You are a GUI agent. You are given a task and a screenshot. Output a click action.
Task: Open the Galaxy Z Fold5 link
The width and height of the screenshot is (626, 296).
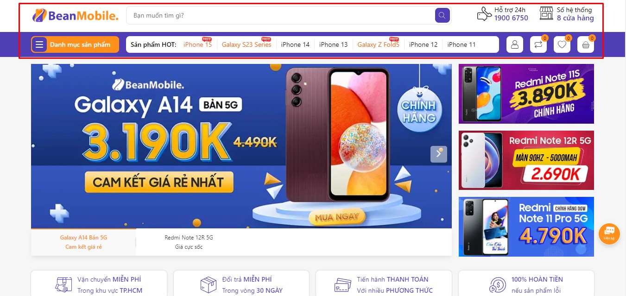pos(378,44)
